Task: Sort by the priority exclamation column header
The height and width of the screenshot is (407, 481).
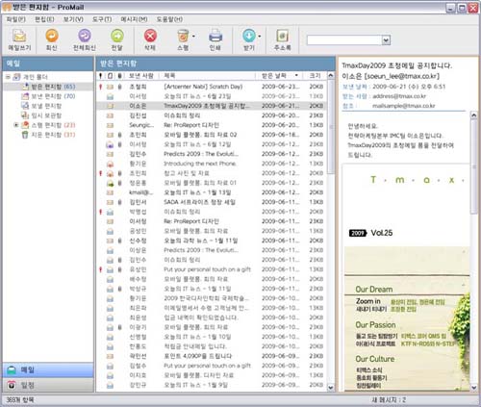Action: 101,76
